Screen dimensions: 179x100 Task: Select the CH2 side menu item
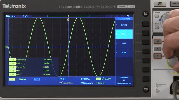point(124,43)
